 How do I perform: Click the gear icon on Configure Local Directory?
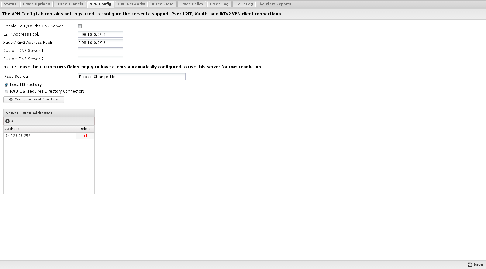pos(11,100)
